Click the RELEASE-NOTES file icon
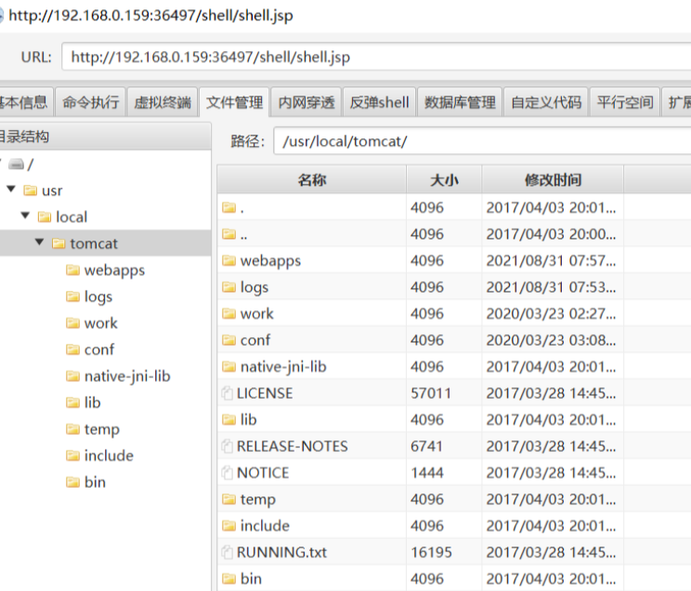The width and height of the screenshot is (691, 591). pyautogui.click(x=228, y=447)
